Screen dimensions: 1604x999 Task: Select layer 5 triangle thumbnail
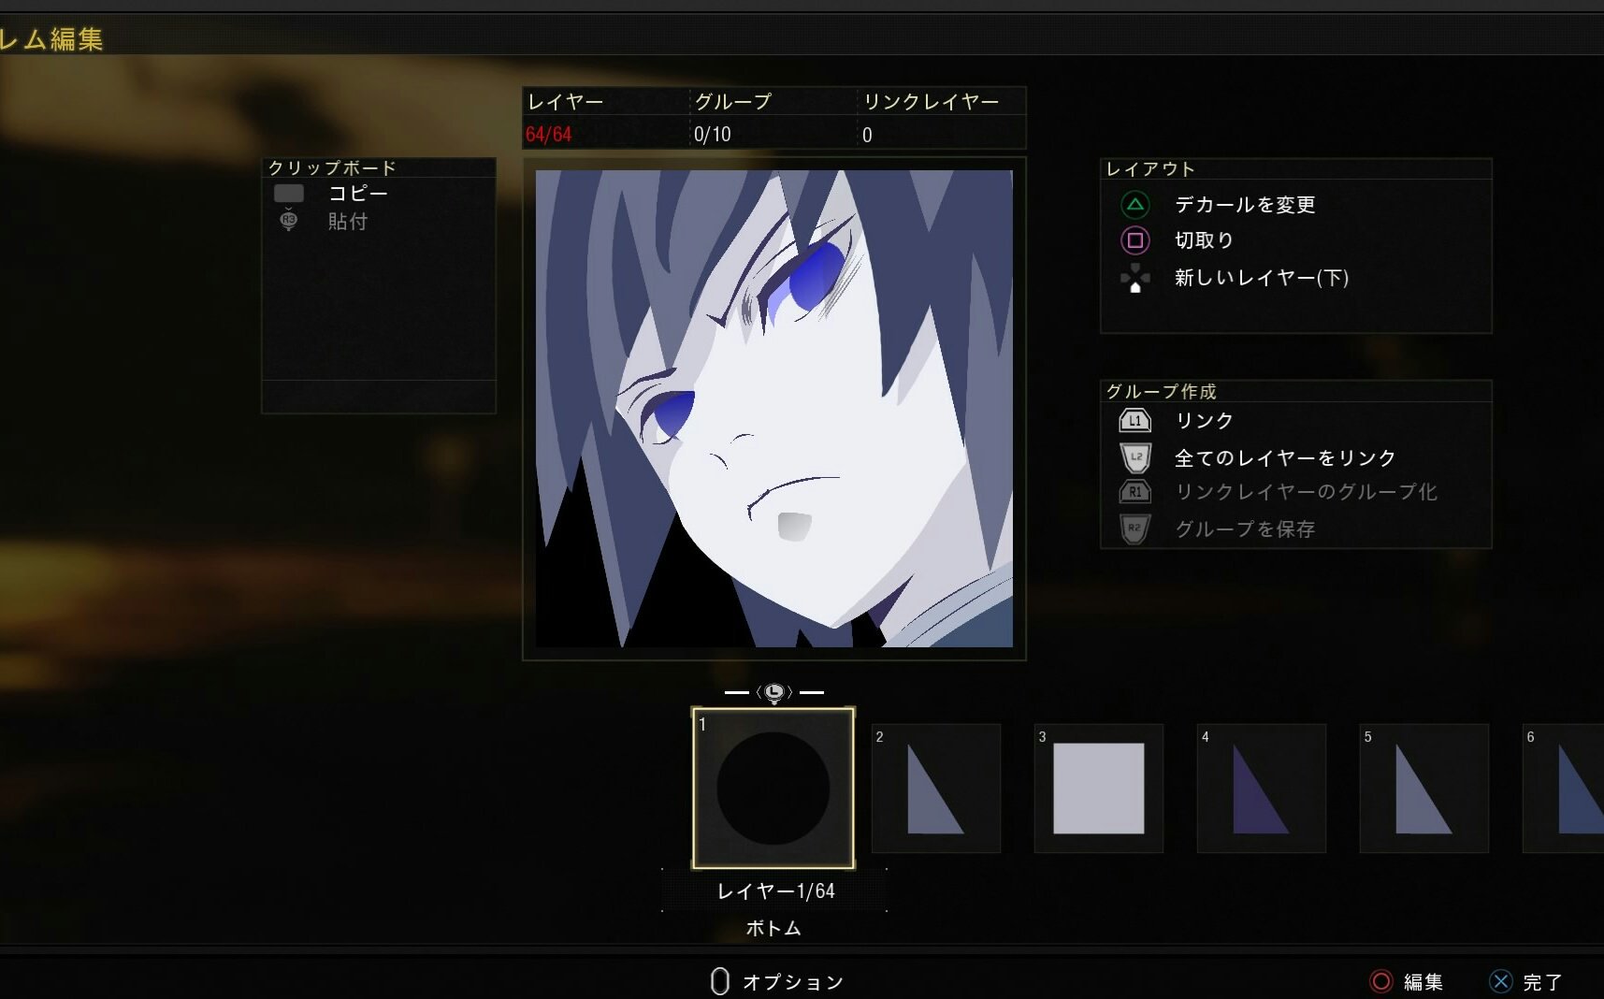tap(1424, 789)
